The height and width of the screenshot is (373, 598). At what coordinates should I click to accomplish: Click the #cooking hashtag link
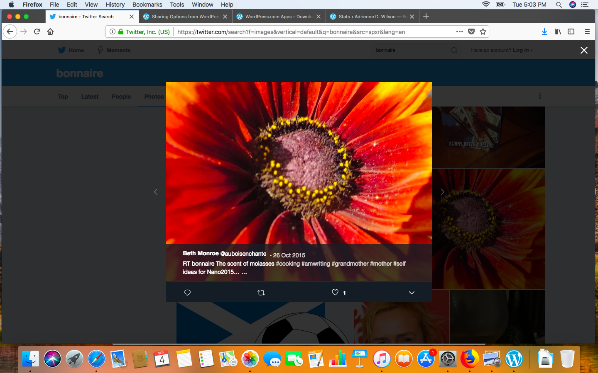click(x=287, y=264)
